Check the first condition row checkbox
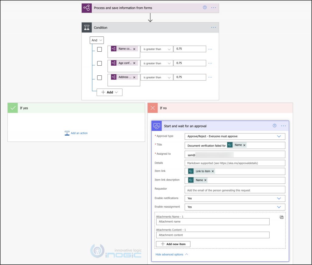 click(99, 49)
